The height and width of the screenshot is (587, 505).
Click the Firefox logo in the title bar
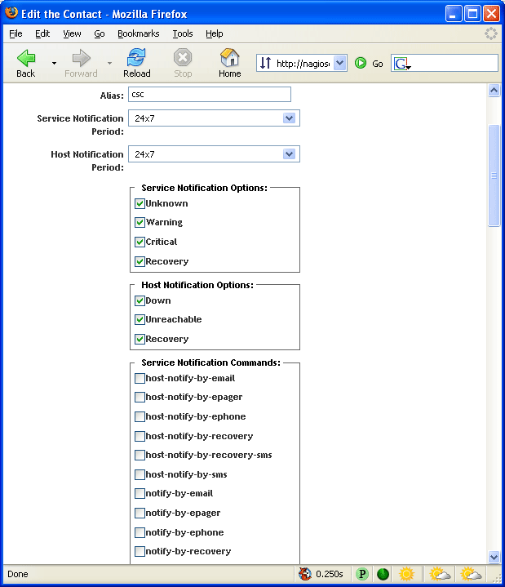11,13
